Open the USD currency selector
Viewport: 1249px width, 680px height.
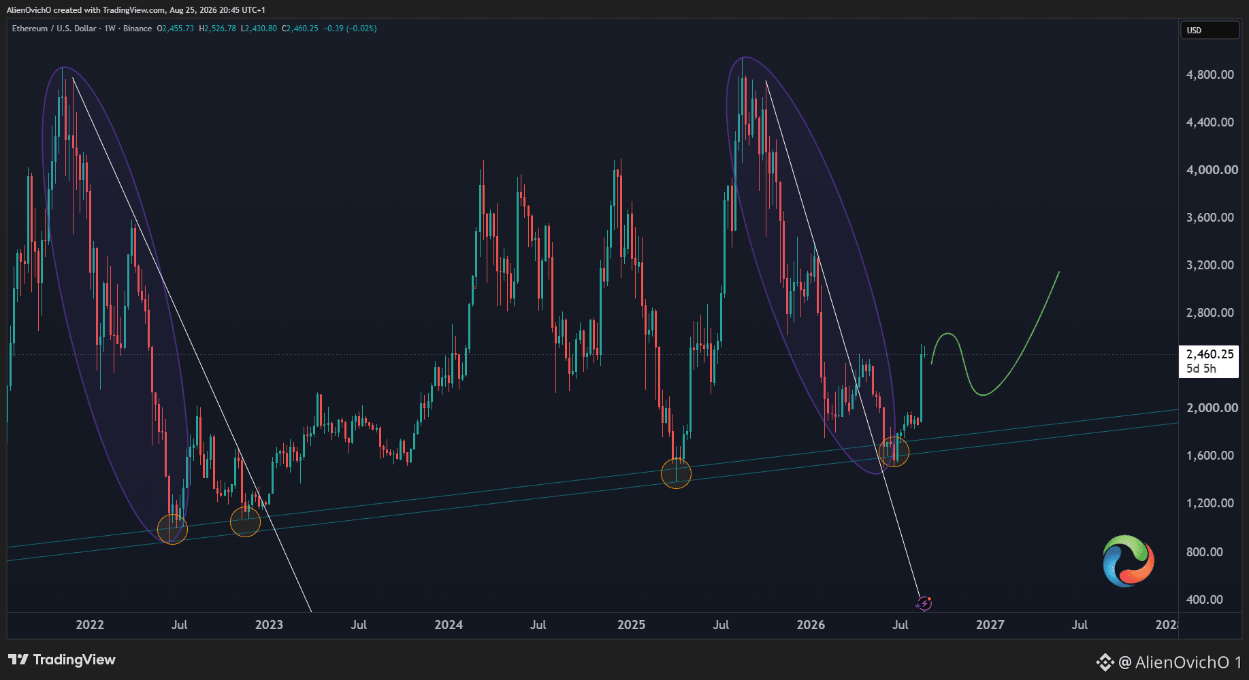(1209, 30)
